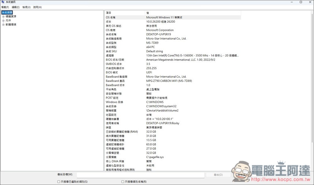
Task: Select the 10.0.26200 組建 26200 value
Action: tap(160, 22)
